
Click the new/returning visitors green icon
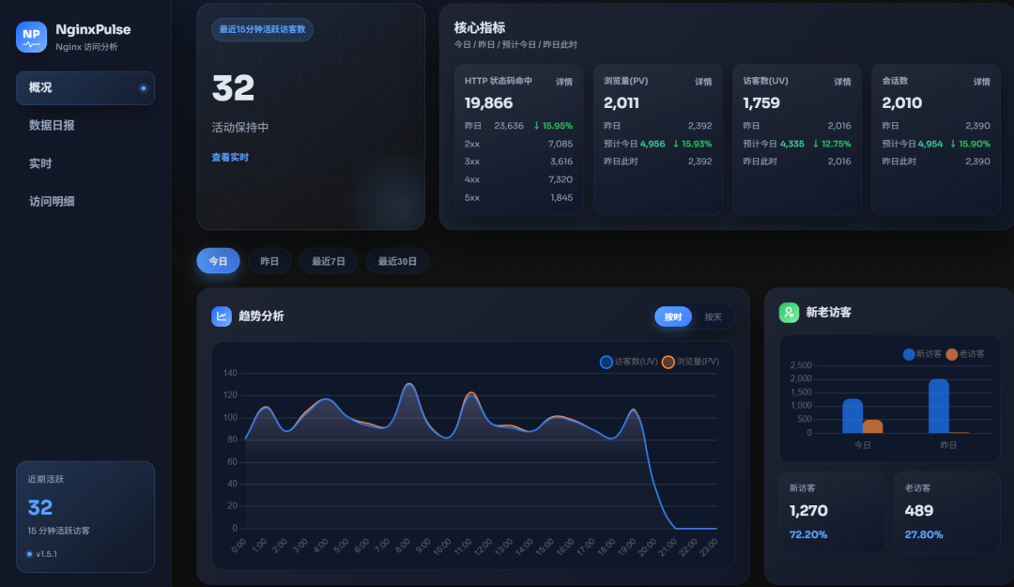tap(789, 313)
